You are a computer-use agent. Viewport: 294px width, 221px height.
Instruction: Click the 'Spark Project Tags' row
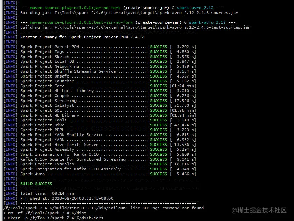point(100,52)
